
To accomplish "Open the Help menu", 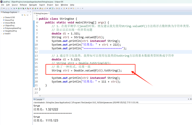I will (72, 5).
